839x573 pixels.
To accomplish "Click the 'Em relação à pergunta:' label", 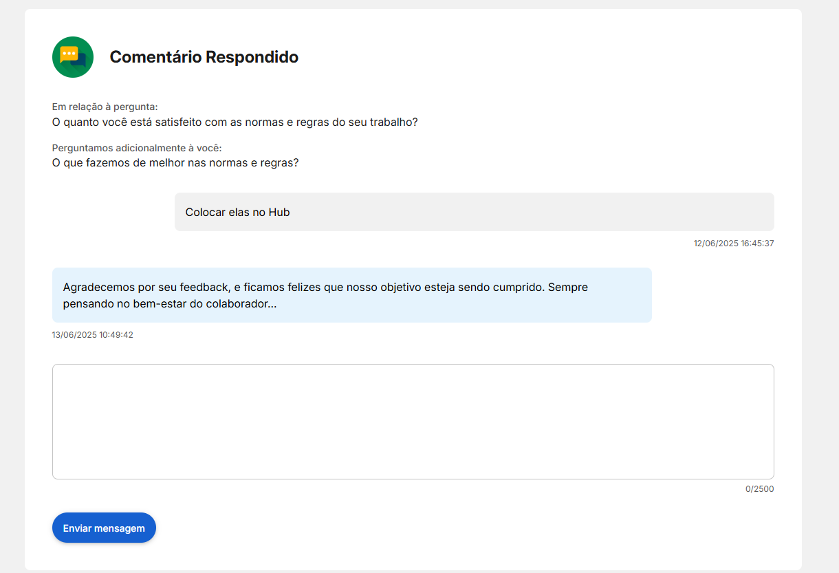I will coord(105,107).
